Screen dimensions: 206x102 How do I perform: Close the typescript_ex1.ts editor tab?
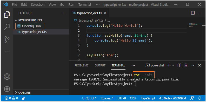coord(105,13)
